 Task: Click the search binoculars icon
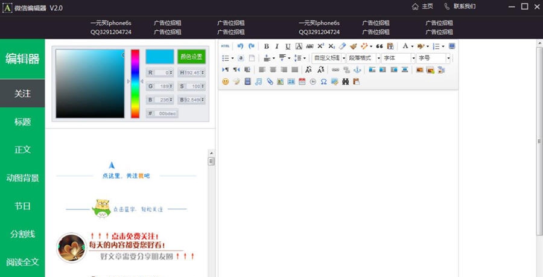point(345,81)
